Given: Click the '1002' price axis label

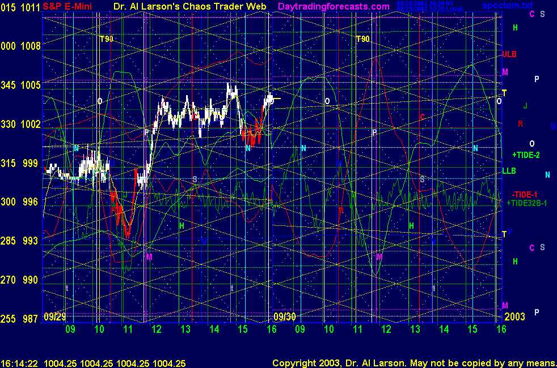Looking at the screenshot, I should [x=31, y=124].
